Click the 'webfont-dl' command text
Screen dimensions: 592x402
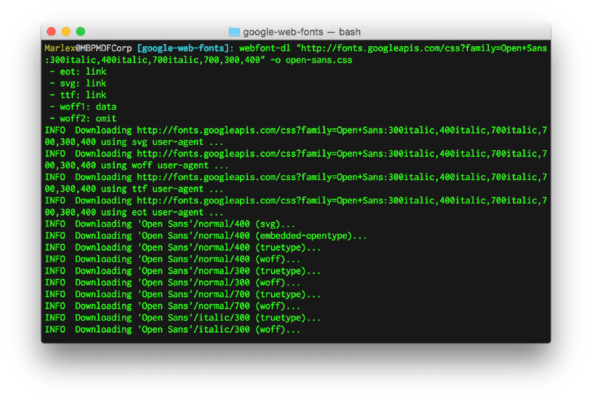[265, 49]
